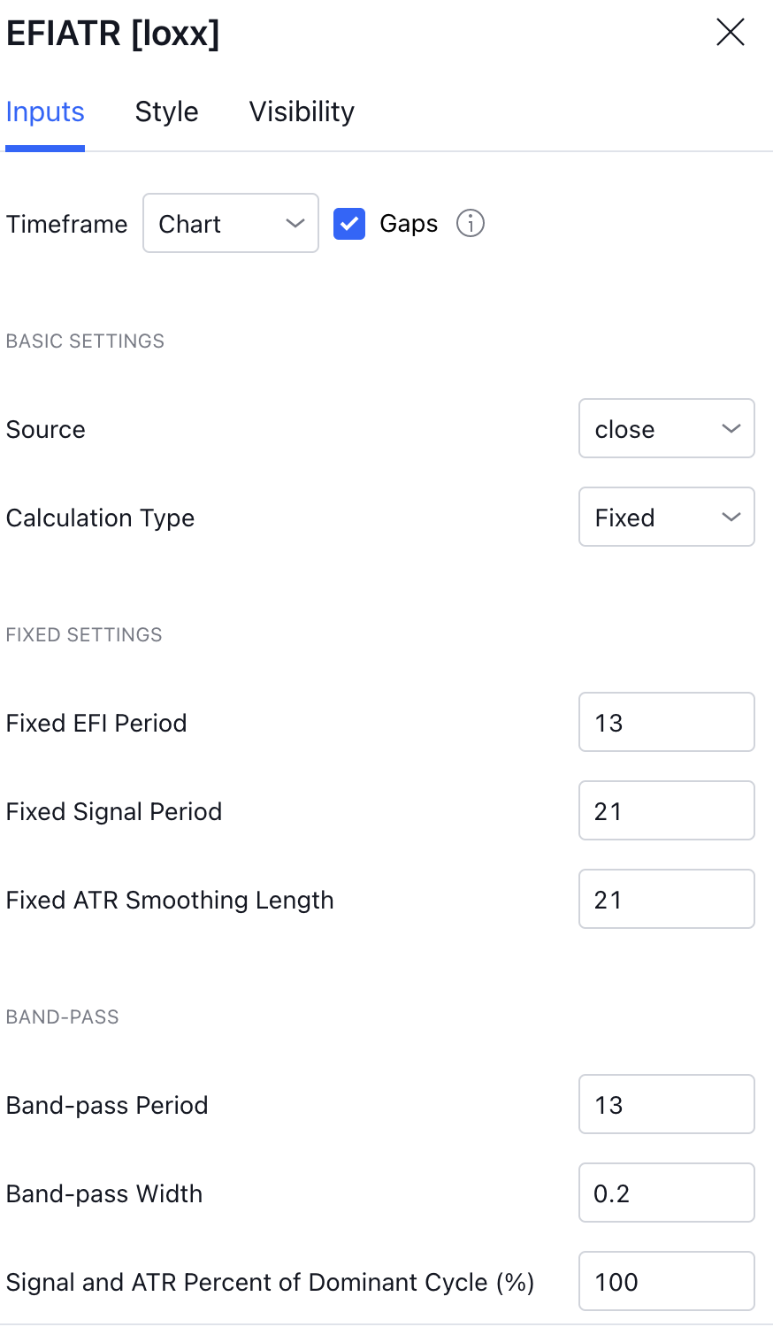Open the Source dropdown
The image size is (773, 1327).
coord(666,429)
